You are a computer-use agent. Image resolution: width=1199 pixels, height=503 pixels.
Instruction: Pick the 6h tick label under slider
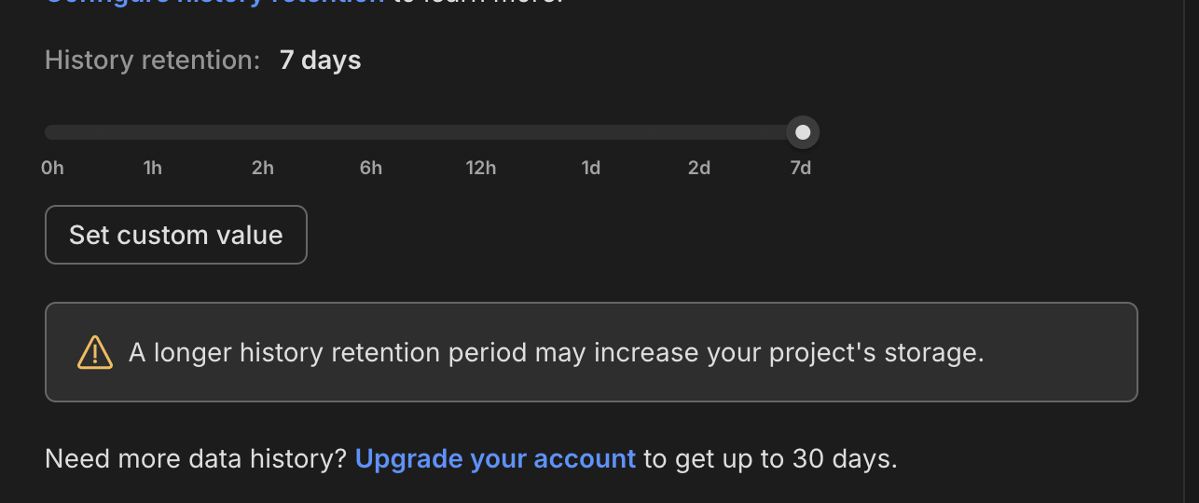371,169
